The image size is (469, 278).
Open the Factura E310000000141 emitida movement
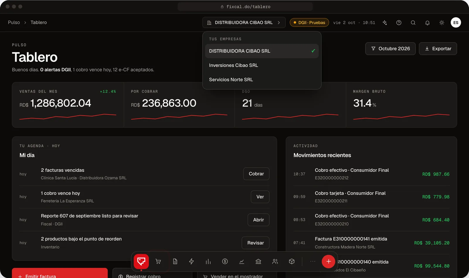tap(371, 243)
